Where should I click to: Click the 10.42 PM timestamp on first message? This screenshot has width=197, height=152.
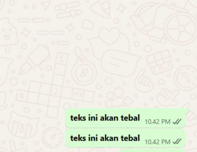[x=158, y=122]
